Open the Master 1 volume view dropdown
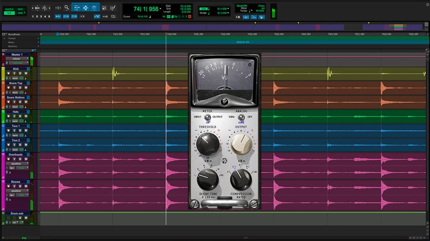 17,59
